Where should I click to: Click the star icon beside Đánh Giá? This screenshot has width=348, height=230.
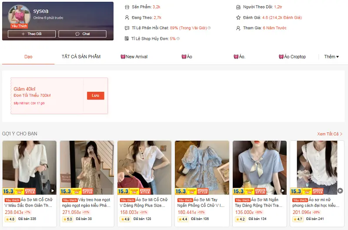point(238,17)
